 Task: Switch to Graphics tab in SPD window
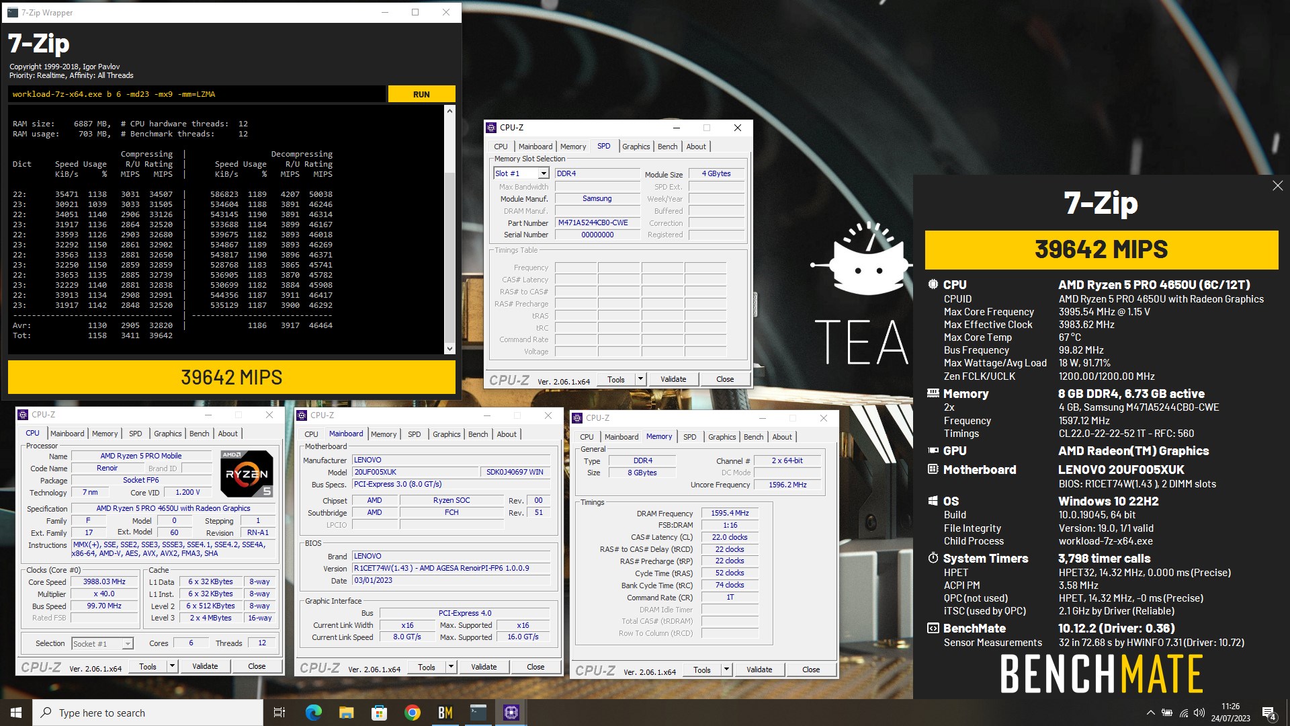[x=636, y=147]
